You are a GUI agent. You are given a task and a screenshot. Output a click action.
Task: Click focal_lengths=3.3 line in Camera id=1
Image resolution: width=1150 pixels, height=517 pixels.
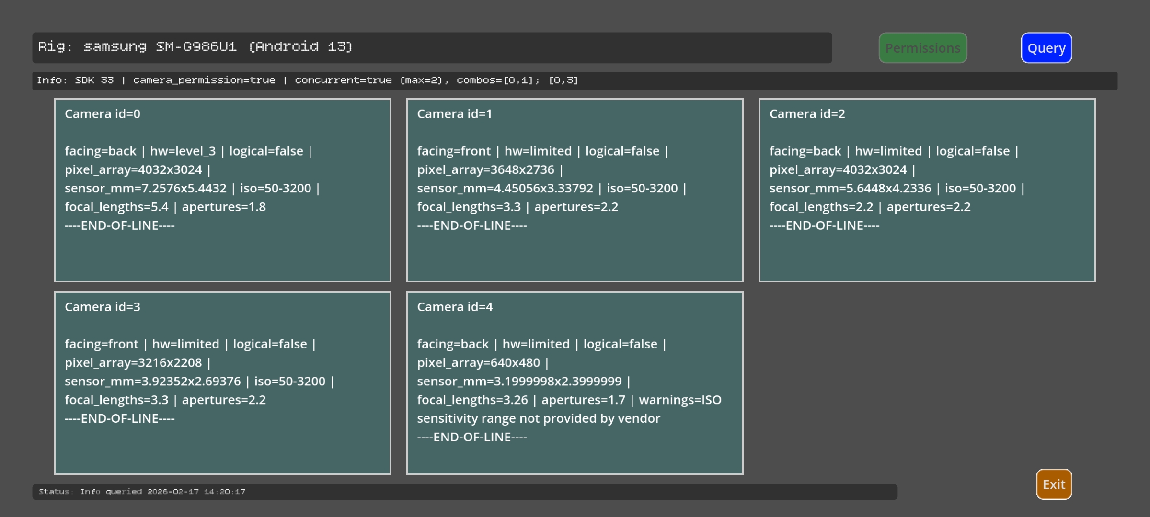coord(469,207)
